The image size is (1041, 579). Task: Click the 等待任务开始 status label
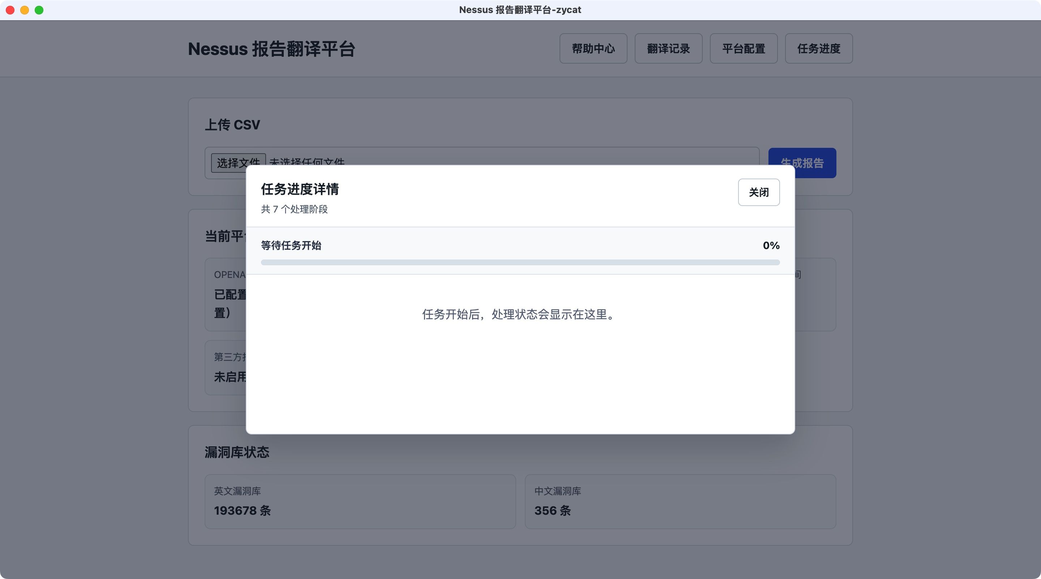click(x=291, y=245)
